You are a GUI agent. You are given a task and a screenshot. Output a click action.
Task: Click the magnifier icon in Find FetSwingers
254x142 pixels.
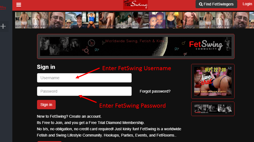(x=201, y=4)
